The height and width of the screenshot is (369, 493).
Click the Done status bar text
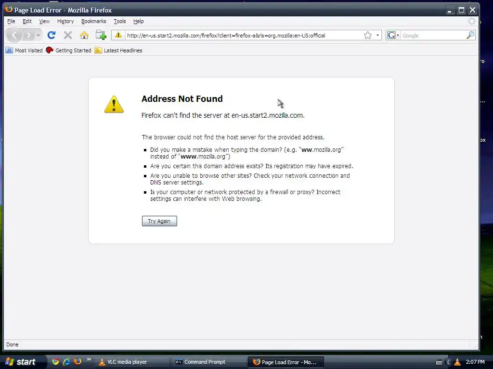[12, 344]
